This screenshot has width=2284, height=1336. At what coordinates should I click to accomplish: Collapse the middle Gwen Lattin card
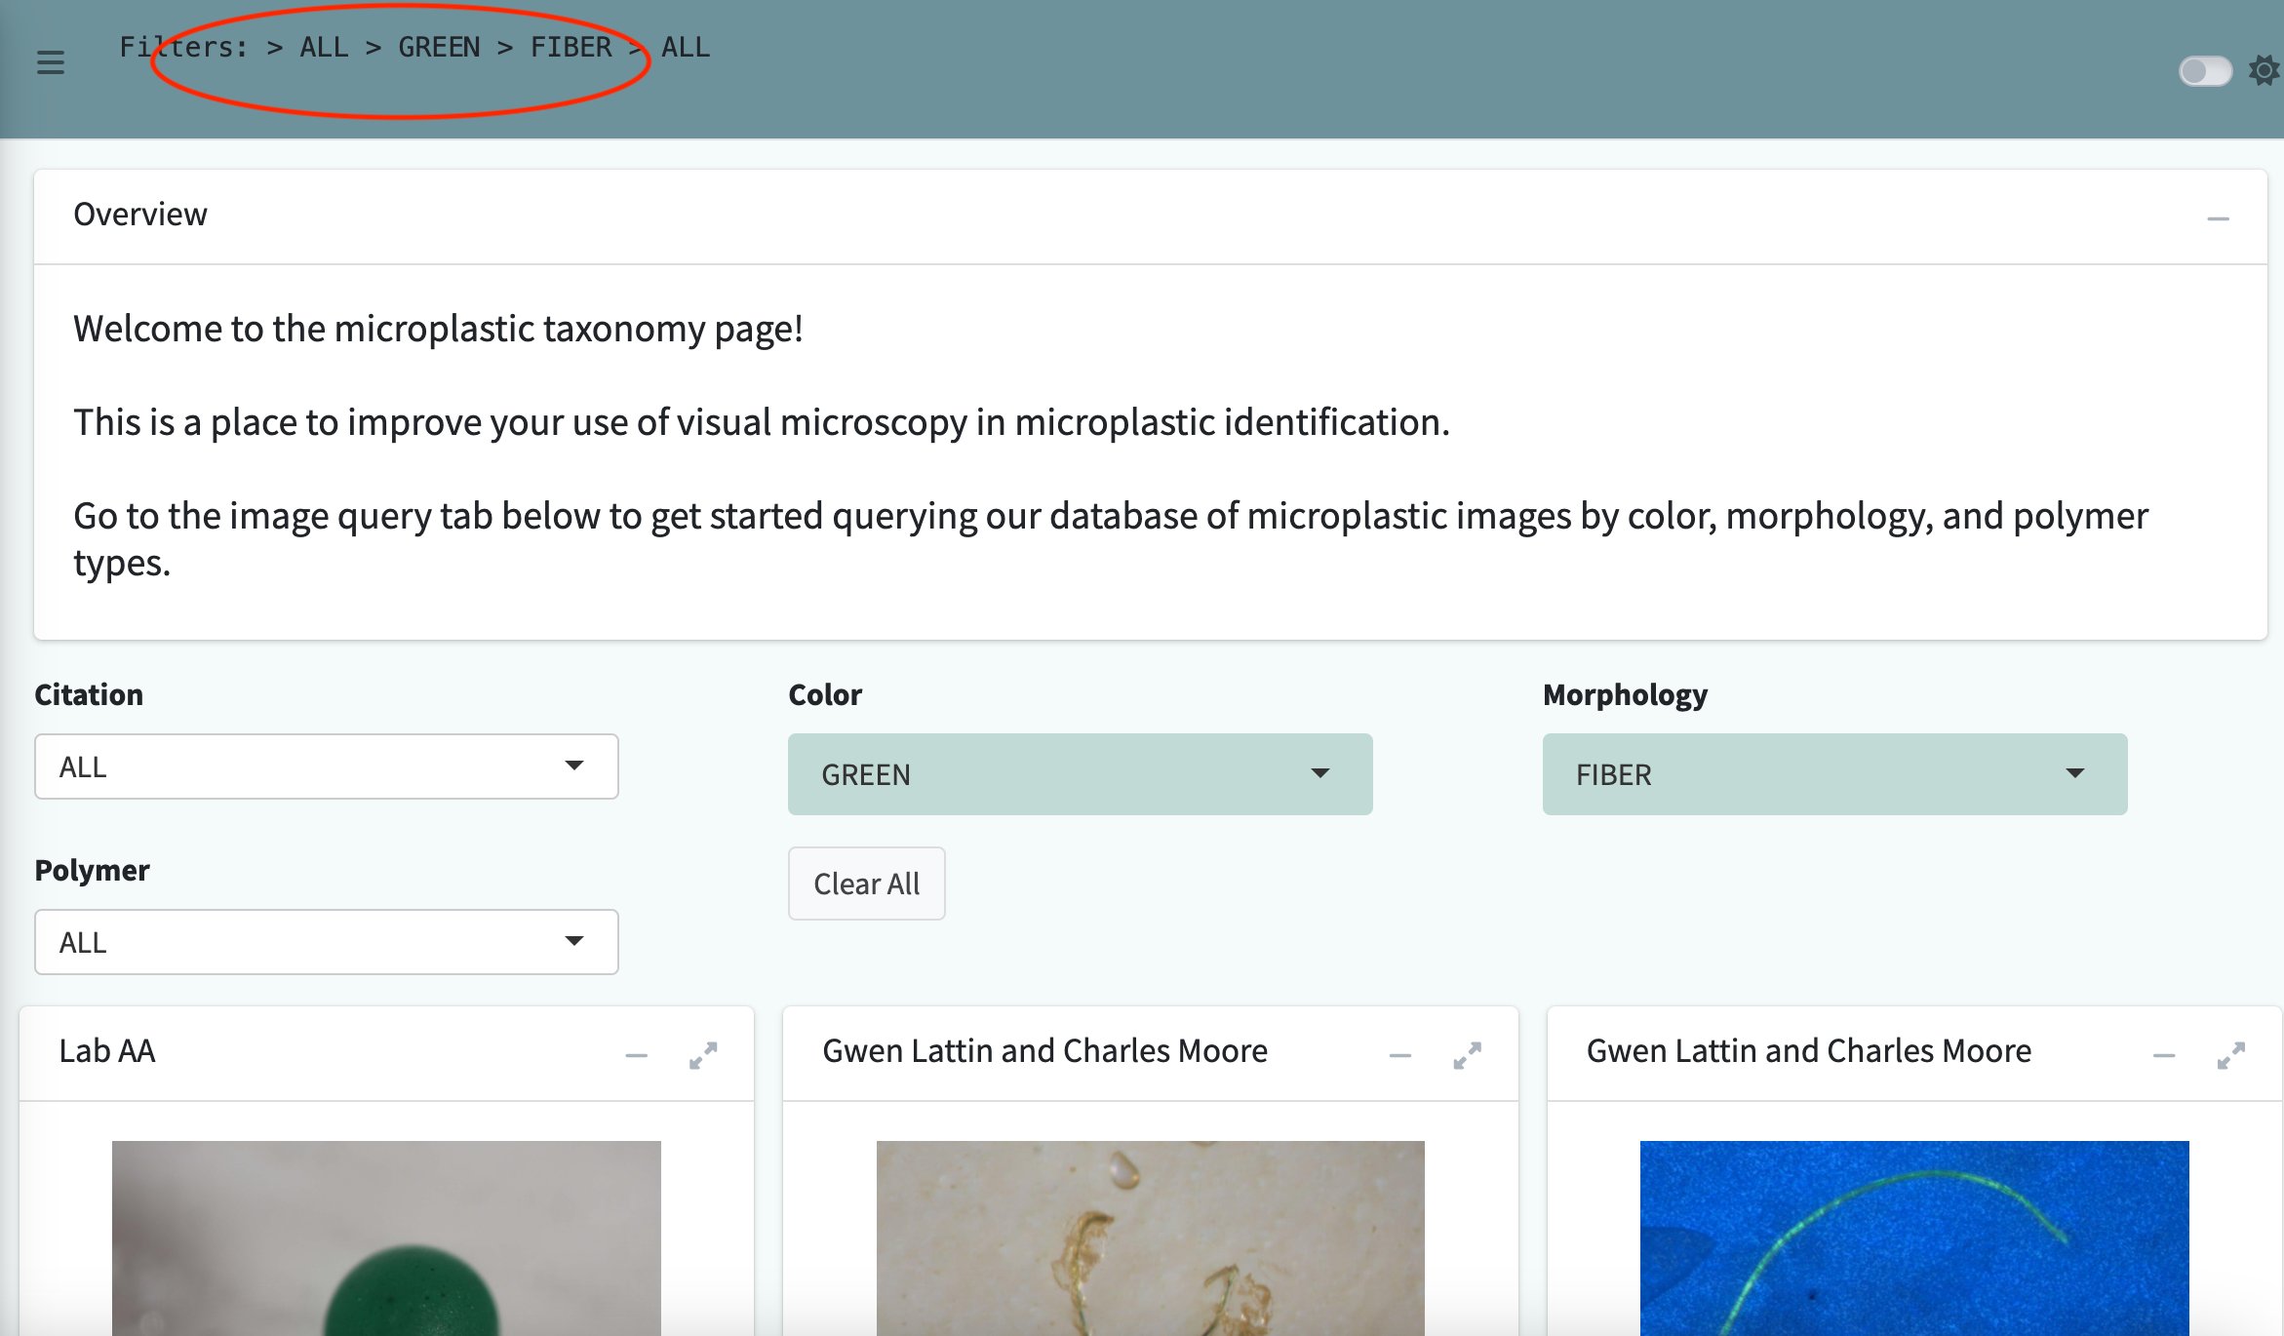tap(1399, 1055)
